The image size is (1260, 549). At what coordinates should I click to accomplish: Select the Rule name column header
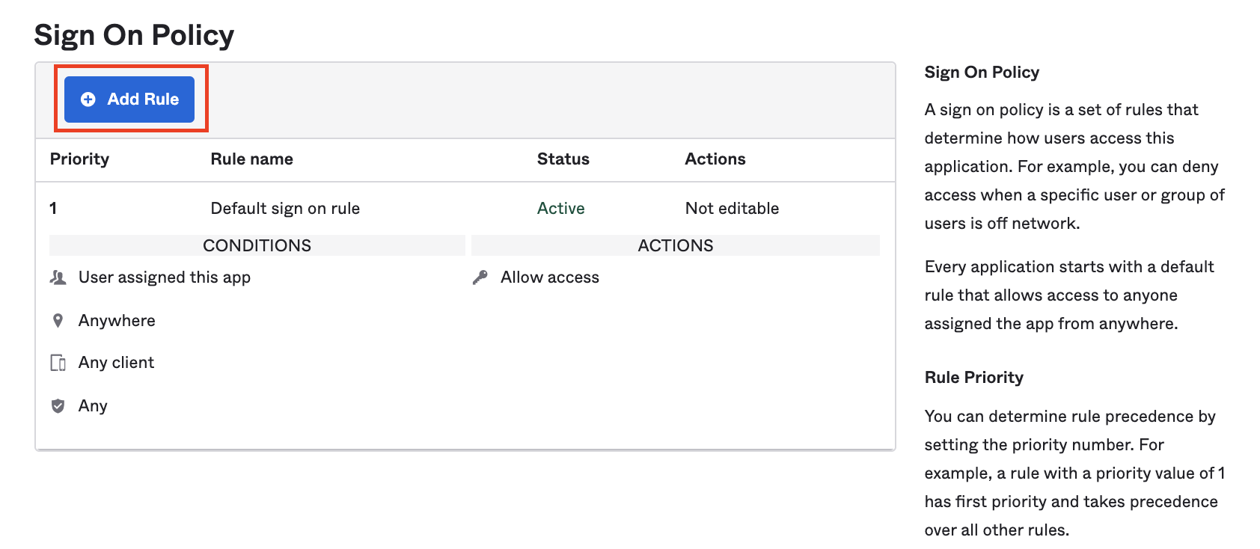[251, 159]
